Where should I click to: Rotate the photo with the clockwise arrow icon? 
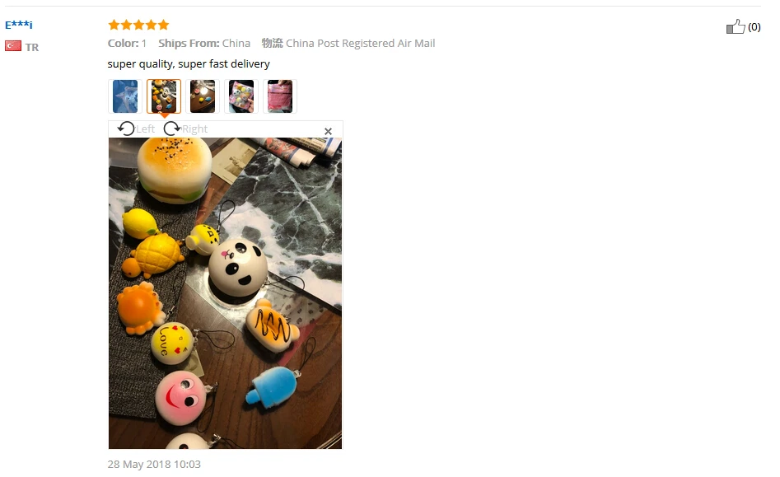coord(172,129)
